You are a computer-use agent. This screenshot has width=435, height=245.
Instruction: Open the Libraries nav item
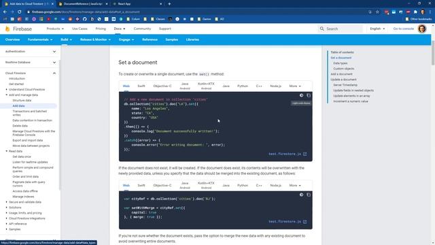(192, 39)
